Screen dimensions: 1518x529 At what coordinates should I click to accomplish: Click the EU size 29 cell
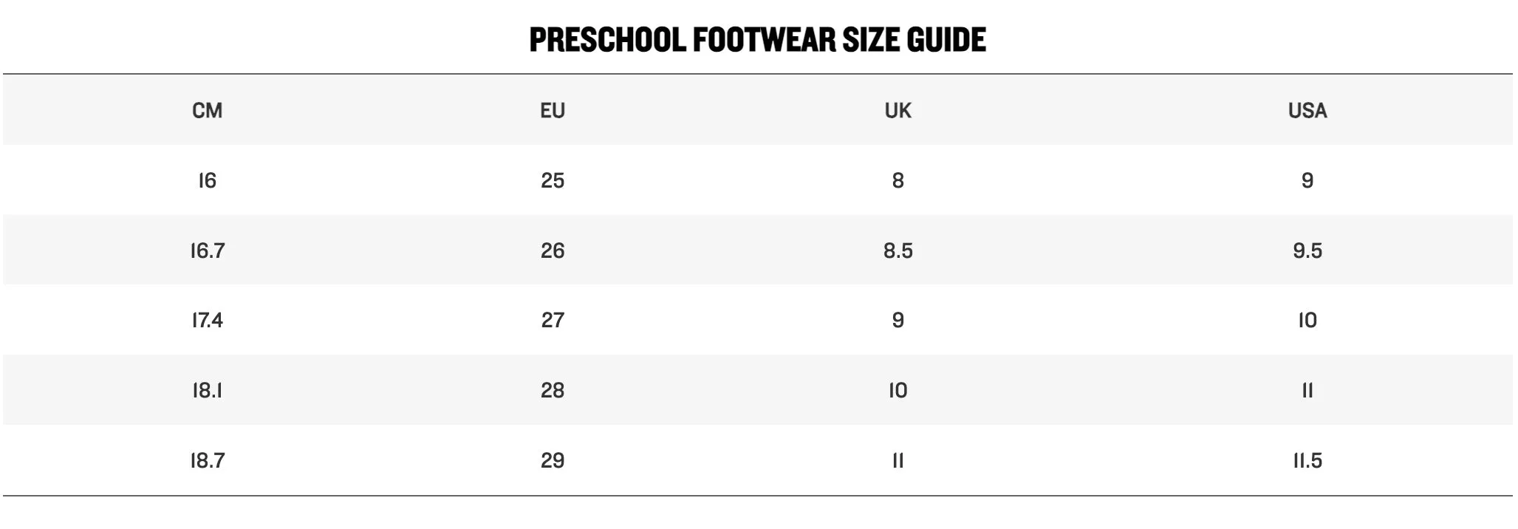[553, 460]
